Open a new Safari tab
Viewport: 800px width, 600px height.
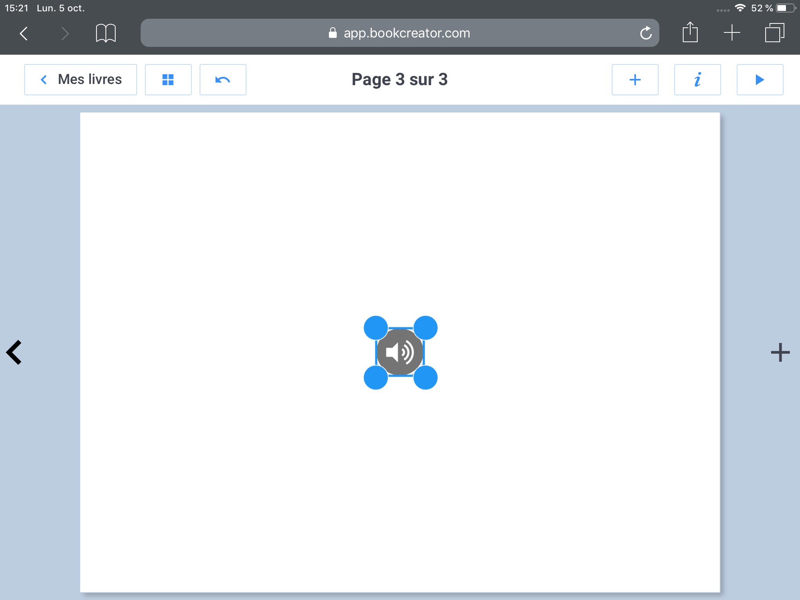(x=732, y=33)
